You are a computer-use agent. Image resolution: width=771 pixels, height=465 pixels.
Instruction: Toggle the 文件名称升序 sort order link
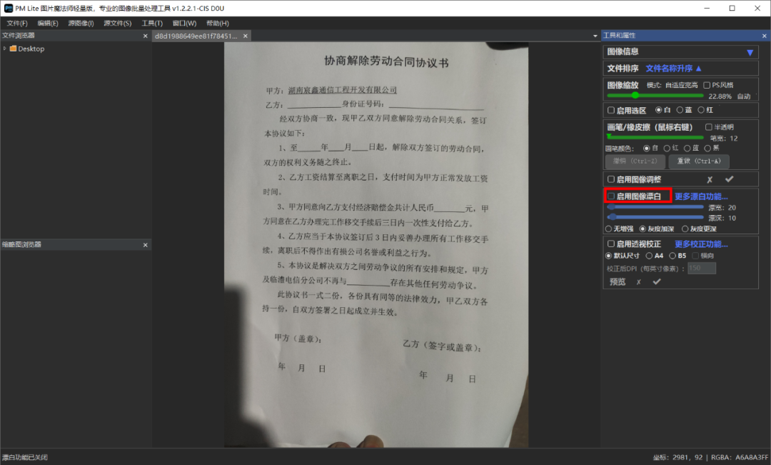673,69
